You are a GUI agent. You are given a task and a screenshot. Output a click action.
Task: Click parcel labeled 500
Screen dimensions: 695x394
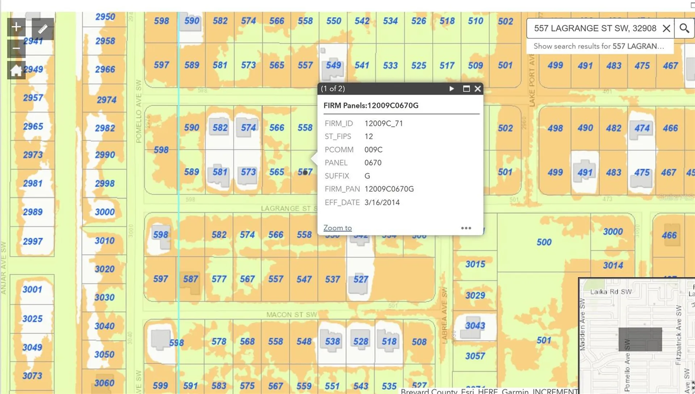point(544,242)
